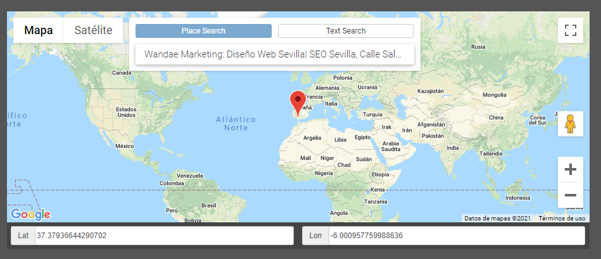Click the Egipto label on map
Screen dimensions: 601x259
tap(363, 137)
